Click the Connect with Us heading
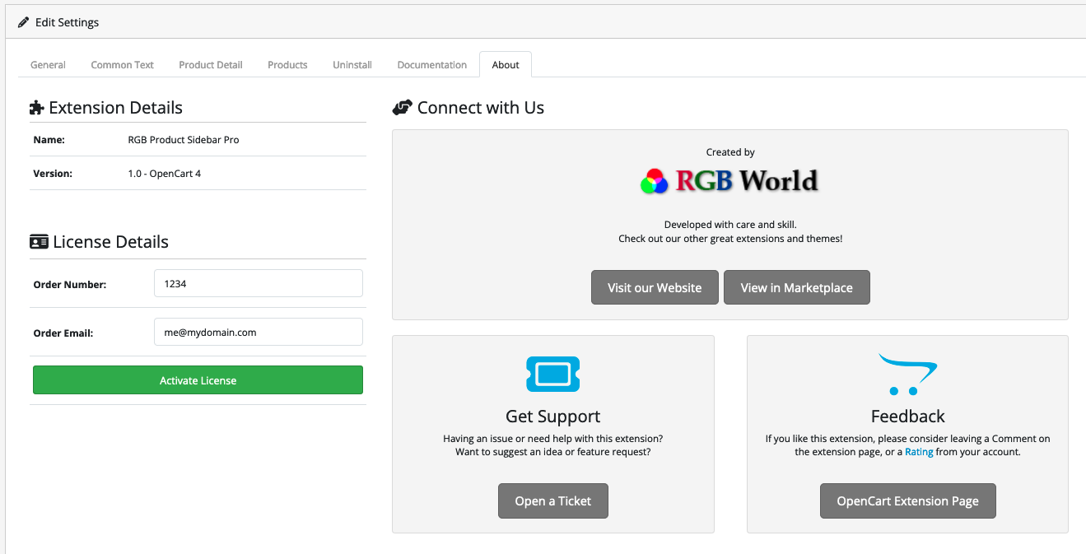Viewport: 1086px width, 554px height. 481,108
